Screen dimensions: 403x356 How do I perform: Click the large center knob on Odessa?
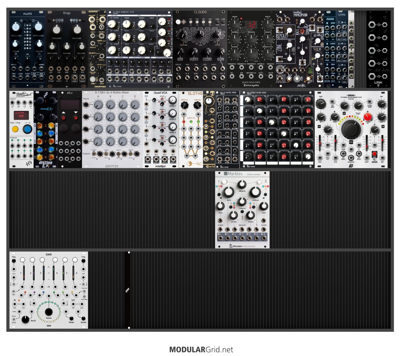click(x=351, y=130)
